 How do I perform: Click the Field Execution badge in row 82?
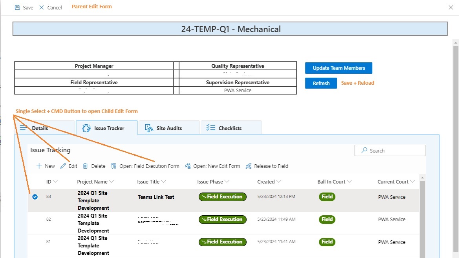click(223, 220)
